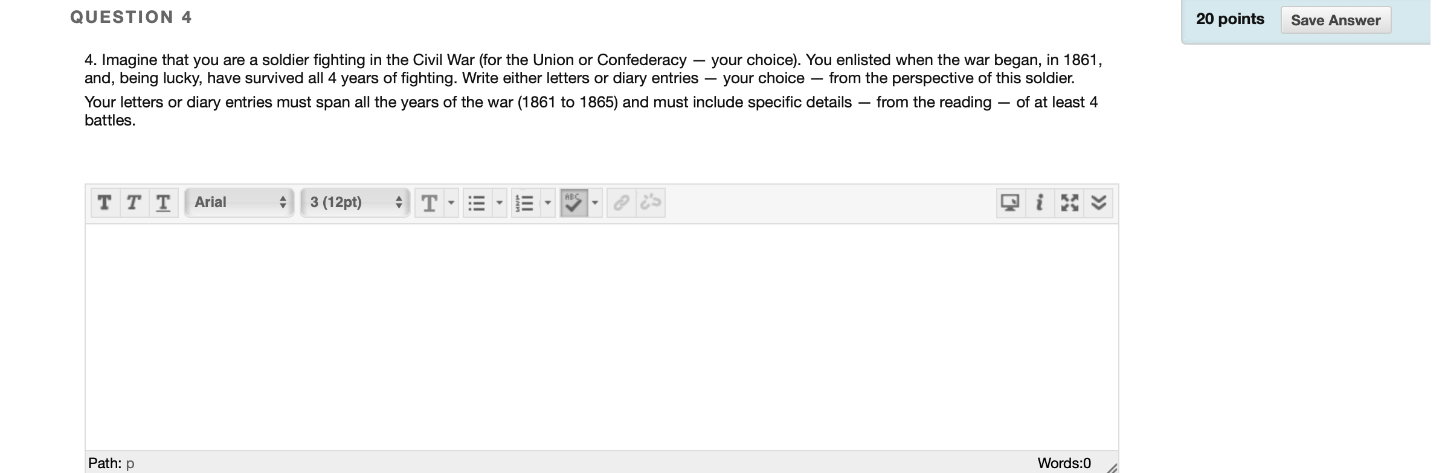Show more toolbar rows with double chevron
This screenshot has height=473, width=1445.
(x=1099, y=203)
